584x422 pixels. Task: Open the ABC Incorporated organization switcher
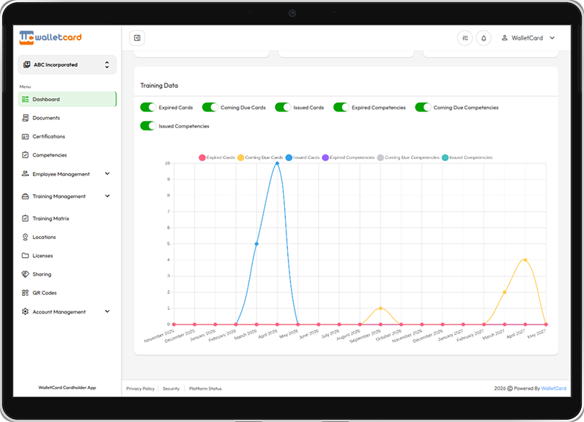pos(67,64)
